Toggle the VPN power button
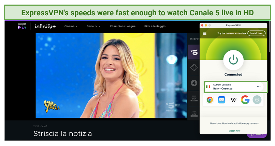This screenshot has height=146, width=275. coord(233,60)
